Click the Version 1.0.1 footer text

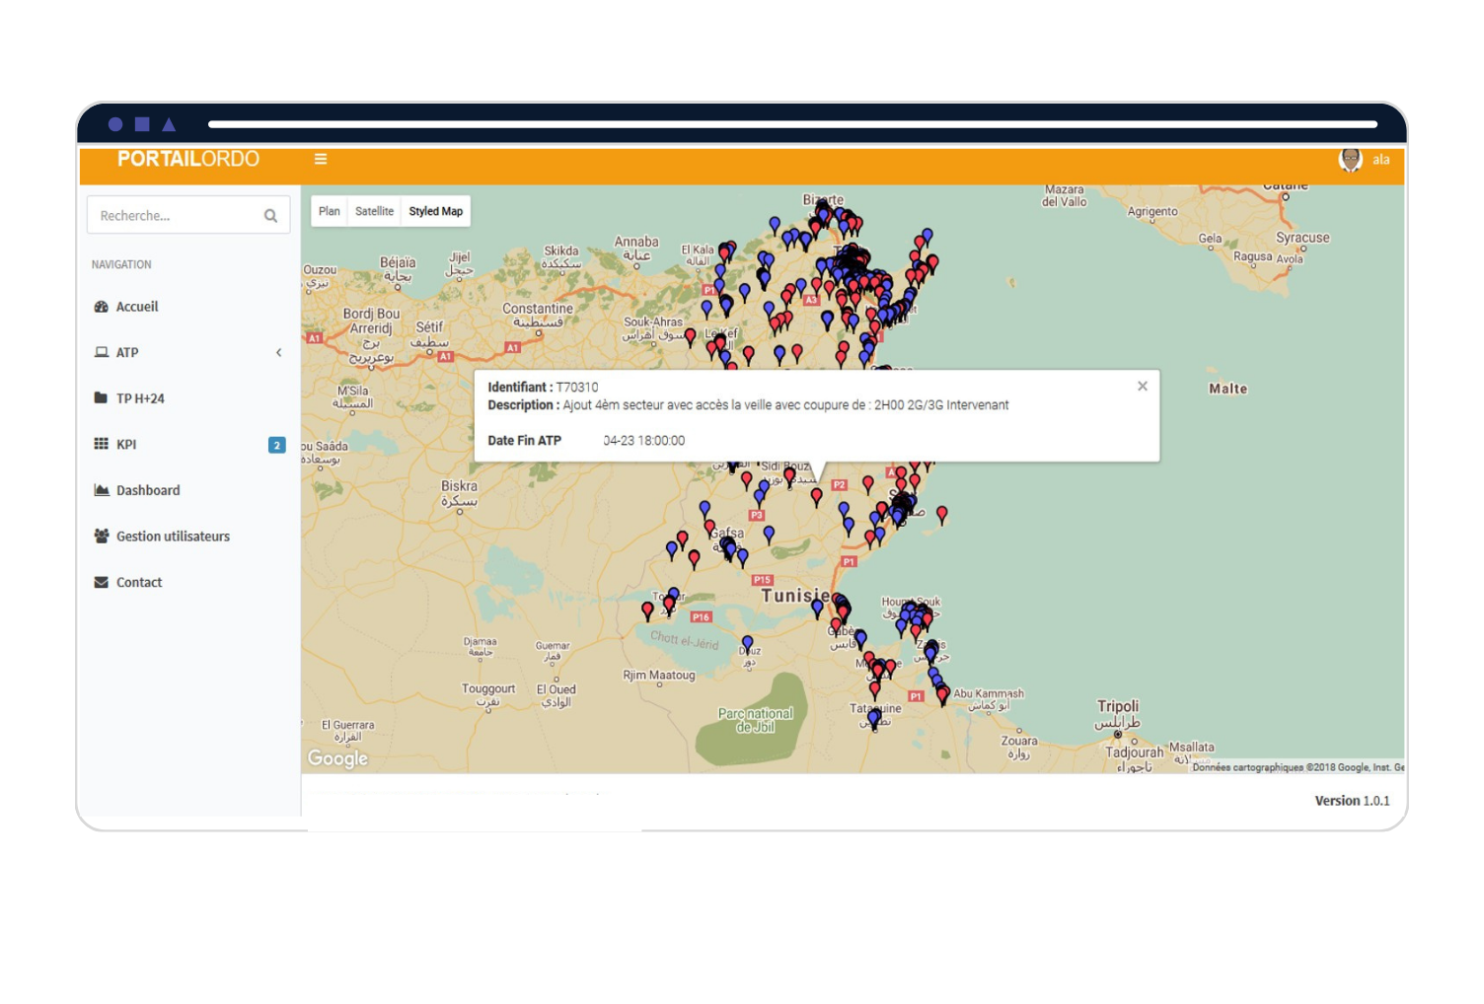coord(1352,801)
